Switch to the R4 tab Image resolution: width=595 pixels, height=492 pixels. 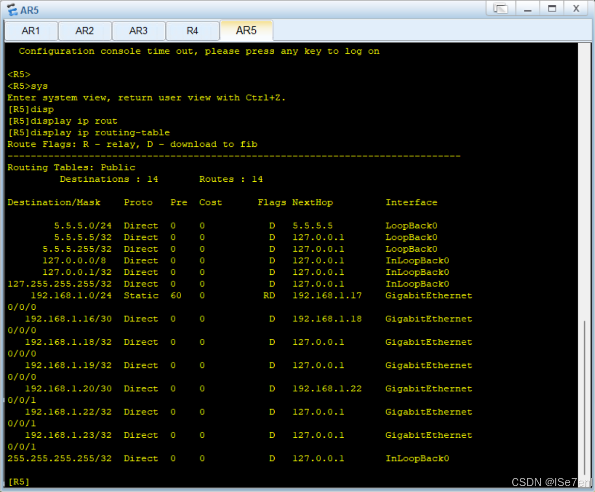coord(192,31)
